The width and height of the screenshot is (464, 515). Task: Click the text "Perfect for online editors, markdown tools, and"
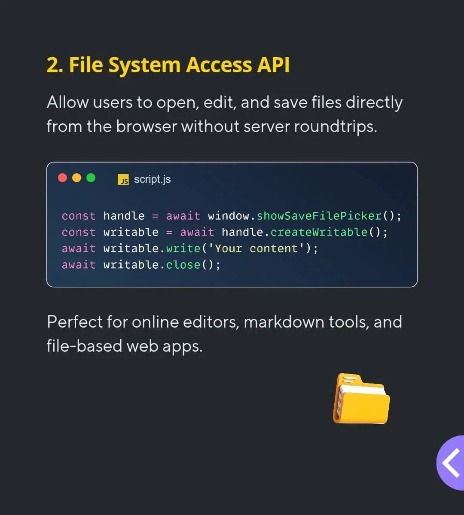coord(224,322)
